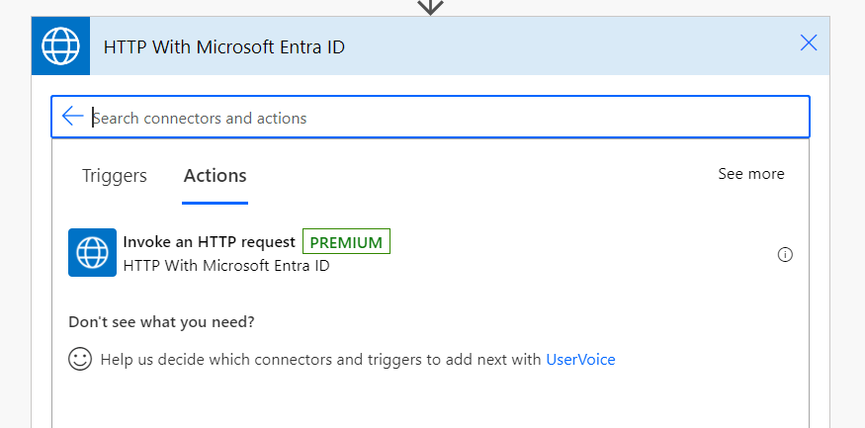Image resolution: width=865 pixels, height=428 pixels.
Task: Click the "Don't see what you need?" heading
Action: (161, 321)
